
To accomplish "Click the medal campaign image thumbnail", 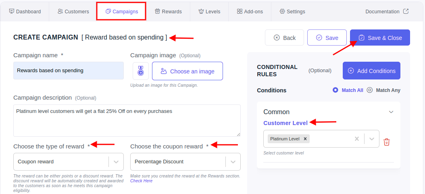I will (x=141, y=71).
